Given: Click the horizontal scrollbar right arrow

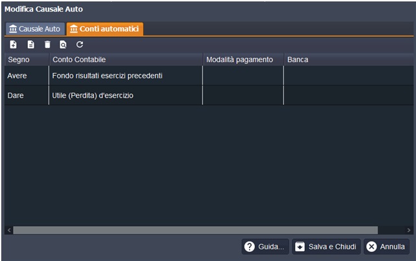Looking at the screenshot, I should click(x=408, y=230).
